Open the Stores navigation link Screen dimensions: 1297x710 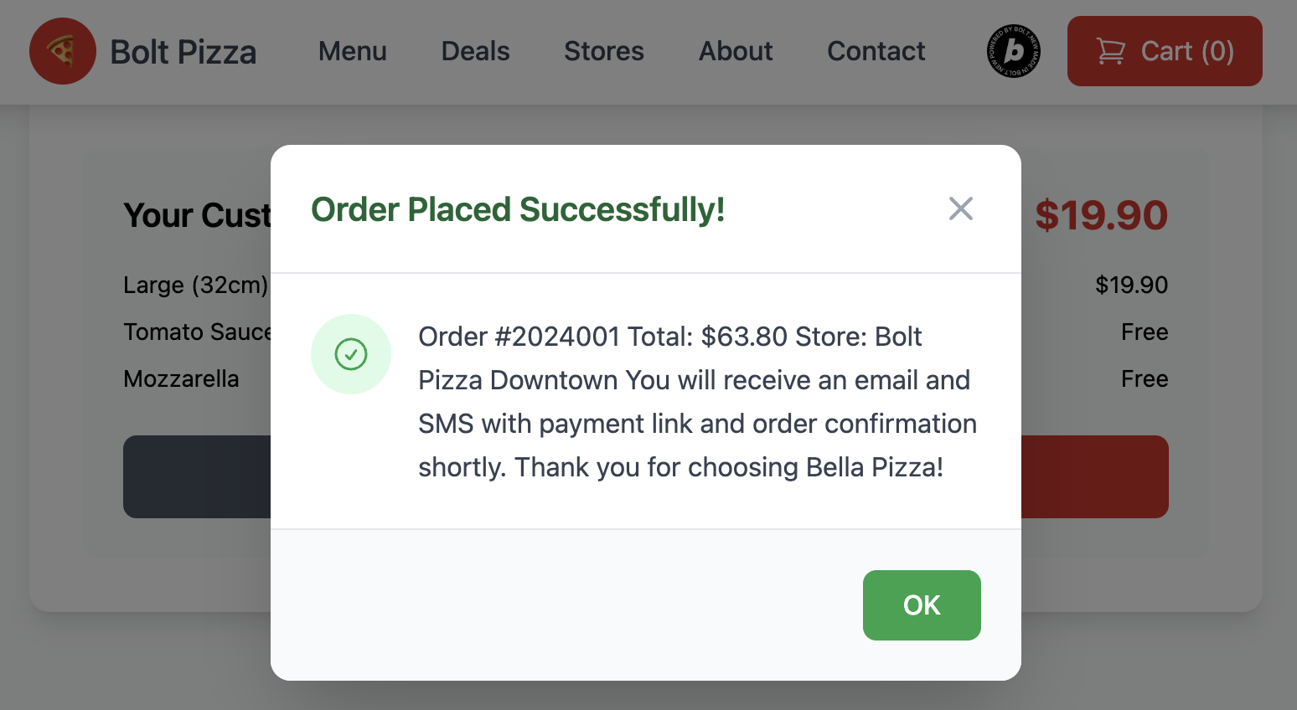(x=603, y=51)
